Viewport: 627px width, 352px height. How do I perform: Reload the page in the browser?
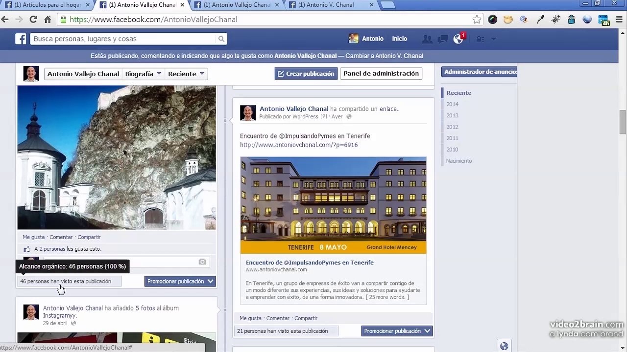pos(33,20)
